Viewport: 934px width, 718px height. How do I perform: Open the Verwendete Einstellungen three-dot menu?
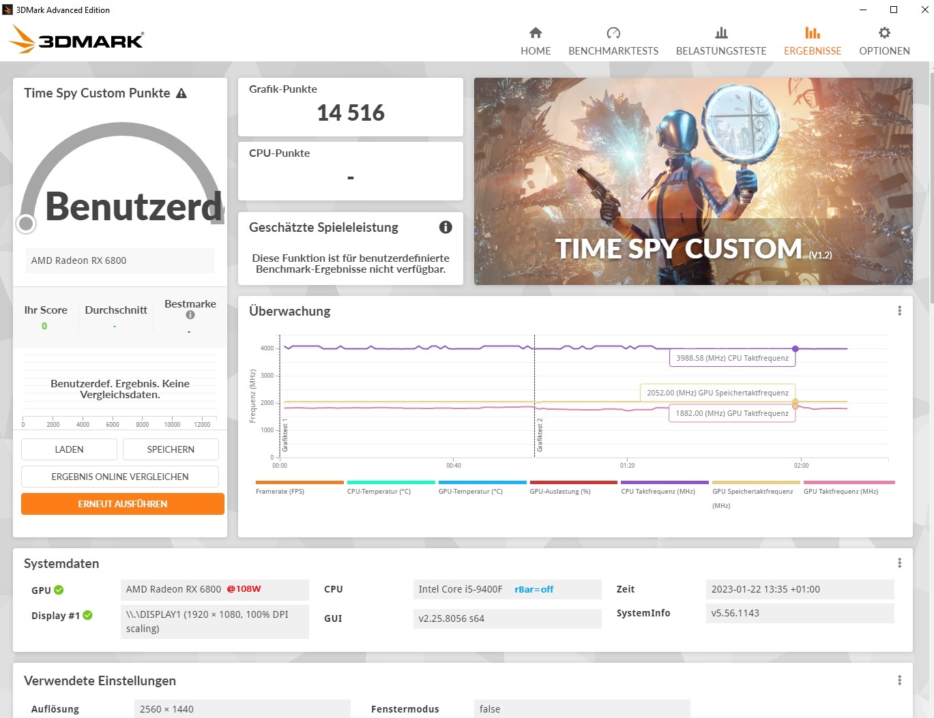899,680
